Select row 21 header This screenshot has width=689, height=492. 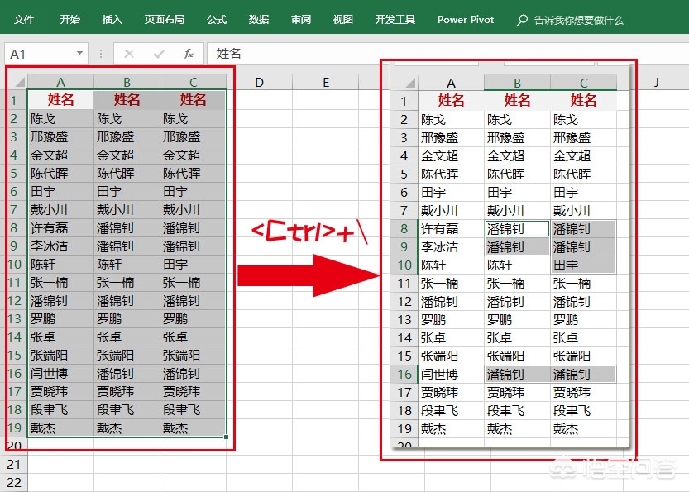(x=13, y=465)
